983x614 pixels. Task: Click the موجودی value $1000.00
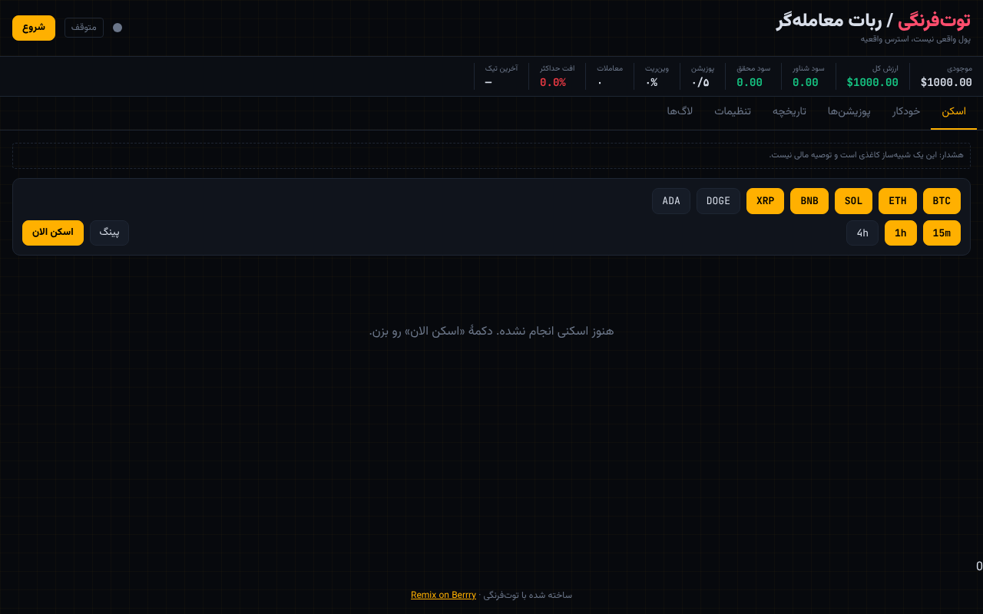point(946,83)
